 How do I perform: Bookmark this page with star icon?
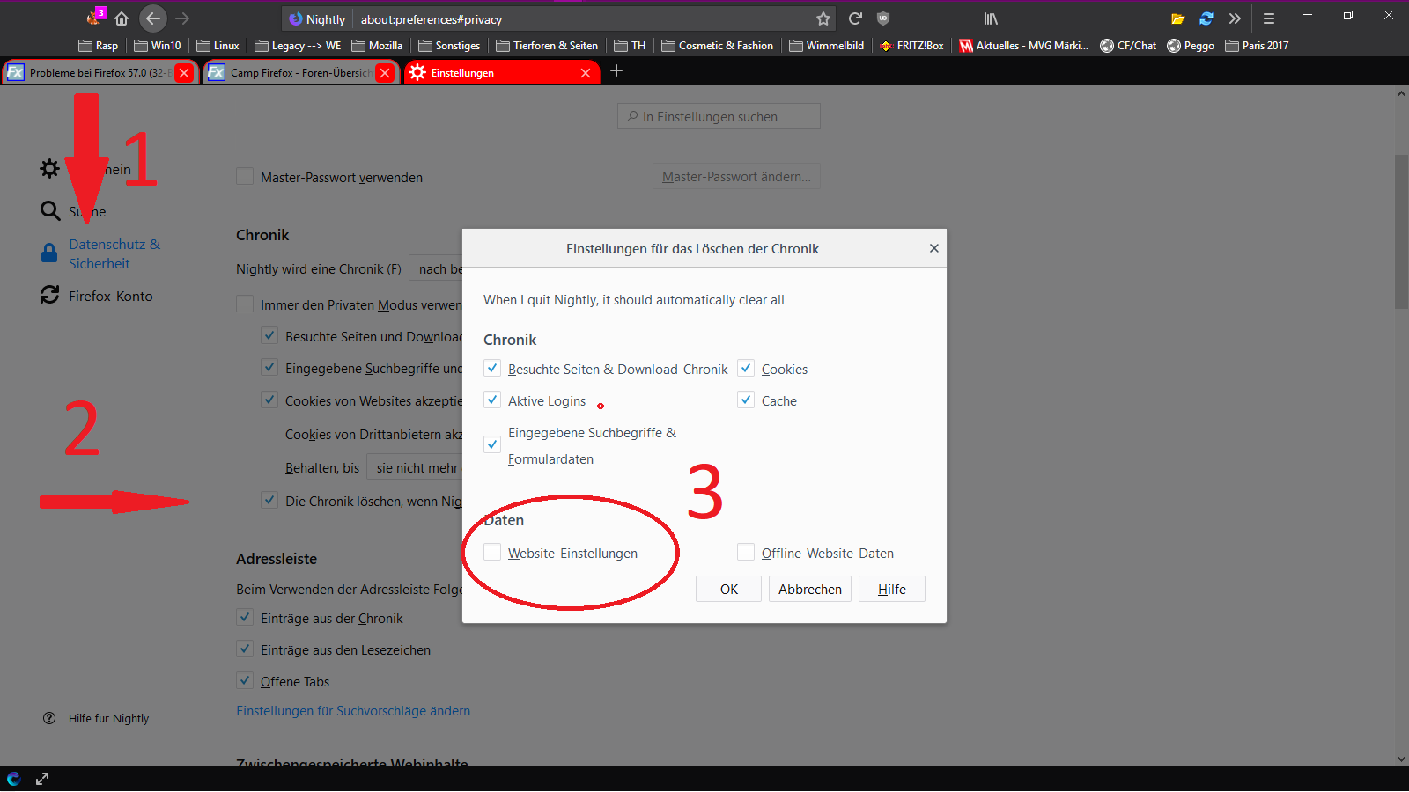point(823,18)
